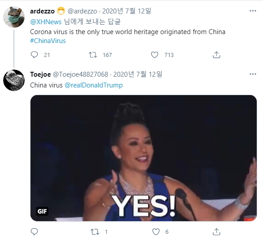Viewport: 263px width, 240px height.
Task: Retweet Toejoe's tweet
Action: pyautogui.click(x=95, y=232)
